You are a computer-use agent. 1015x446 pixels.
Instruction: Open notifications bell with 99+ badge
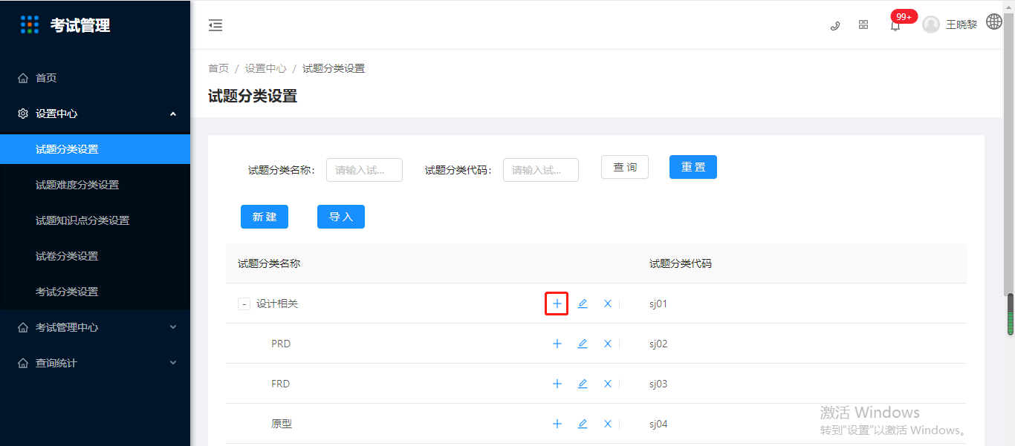[895, 25]
